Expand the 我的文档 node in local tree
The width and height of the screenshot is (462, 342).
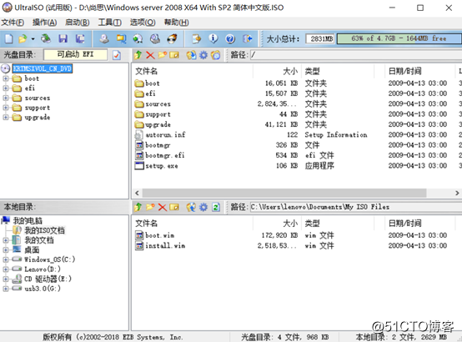pyautogui.click(x=6, y=240)
